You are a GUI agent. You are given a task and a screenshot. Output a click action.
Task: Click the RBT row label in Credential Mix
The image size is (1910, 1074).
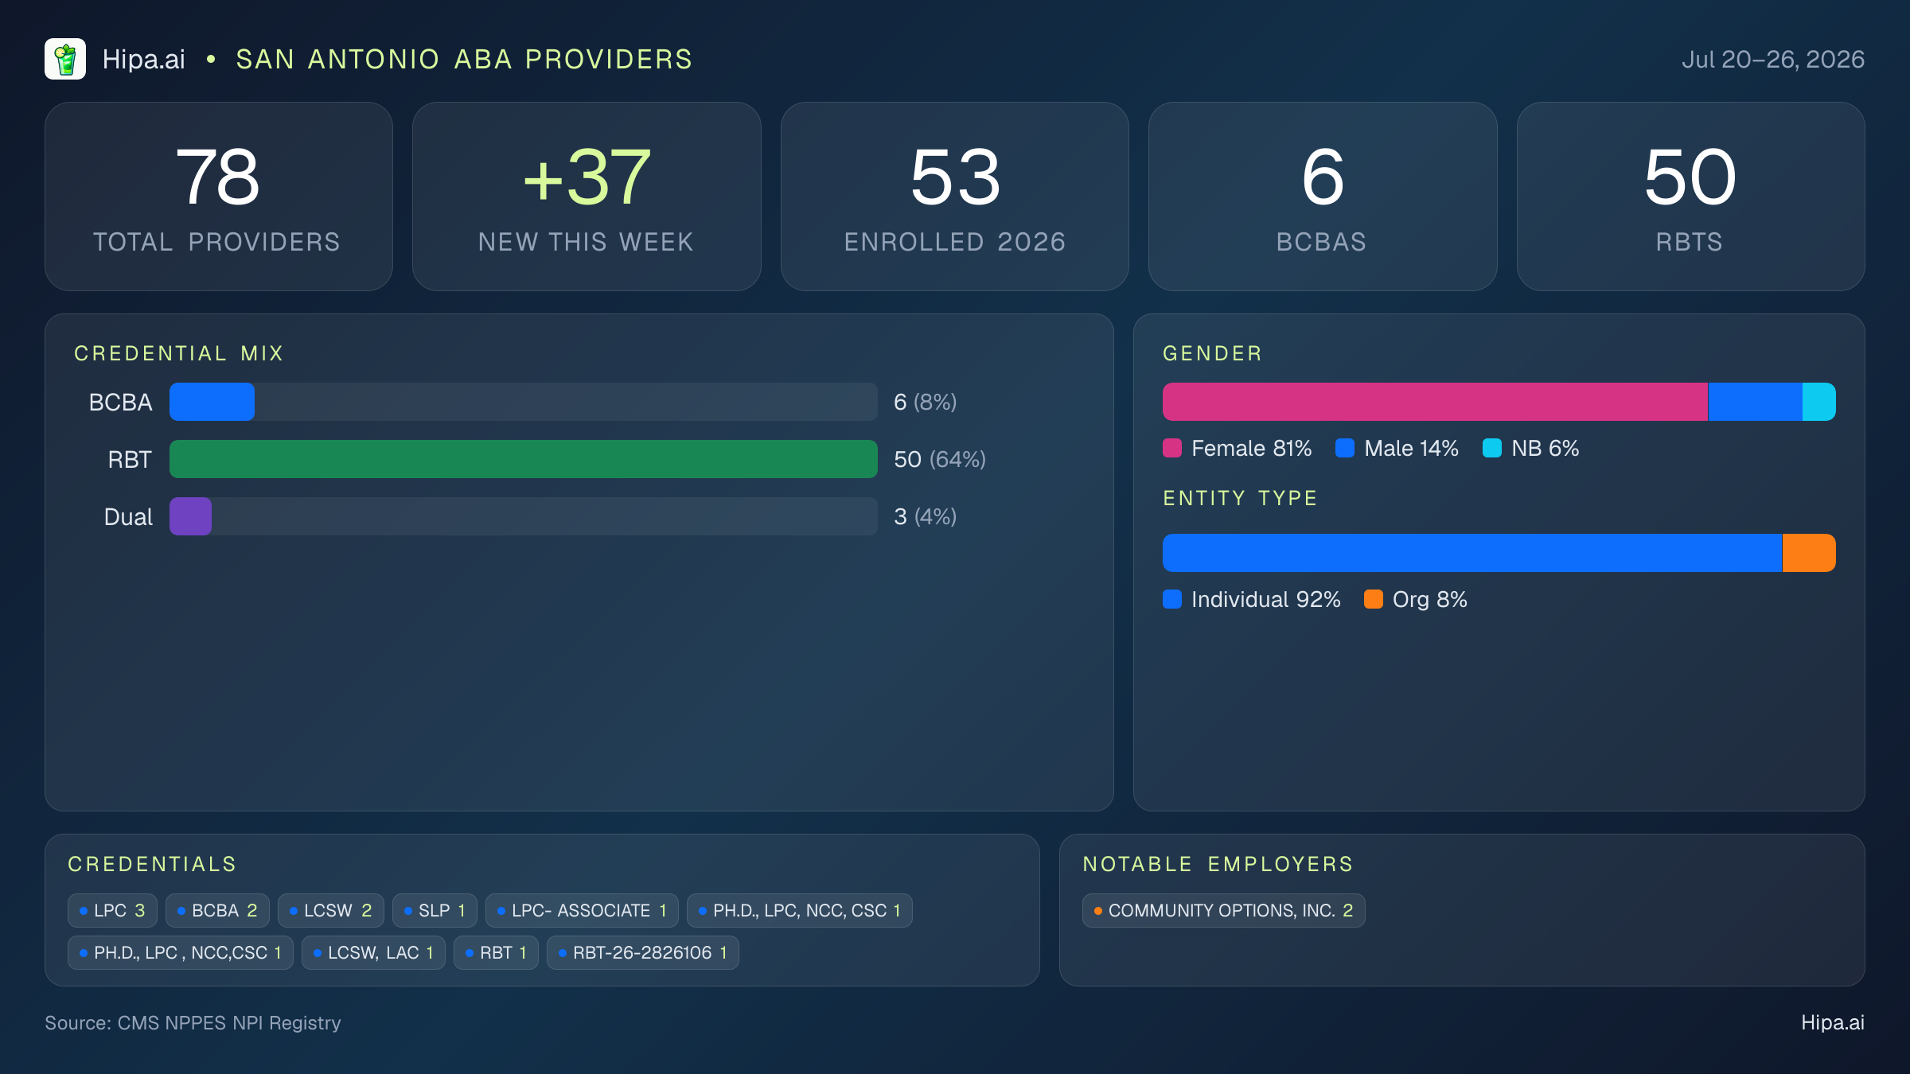(130, 459)
